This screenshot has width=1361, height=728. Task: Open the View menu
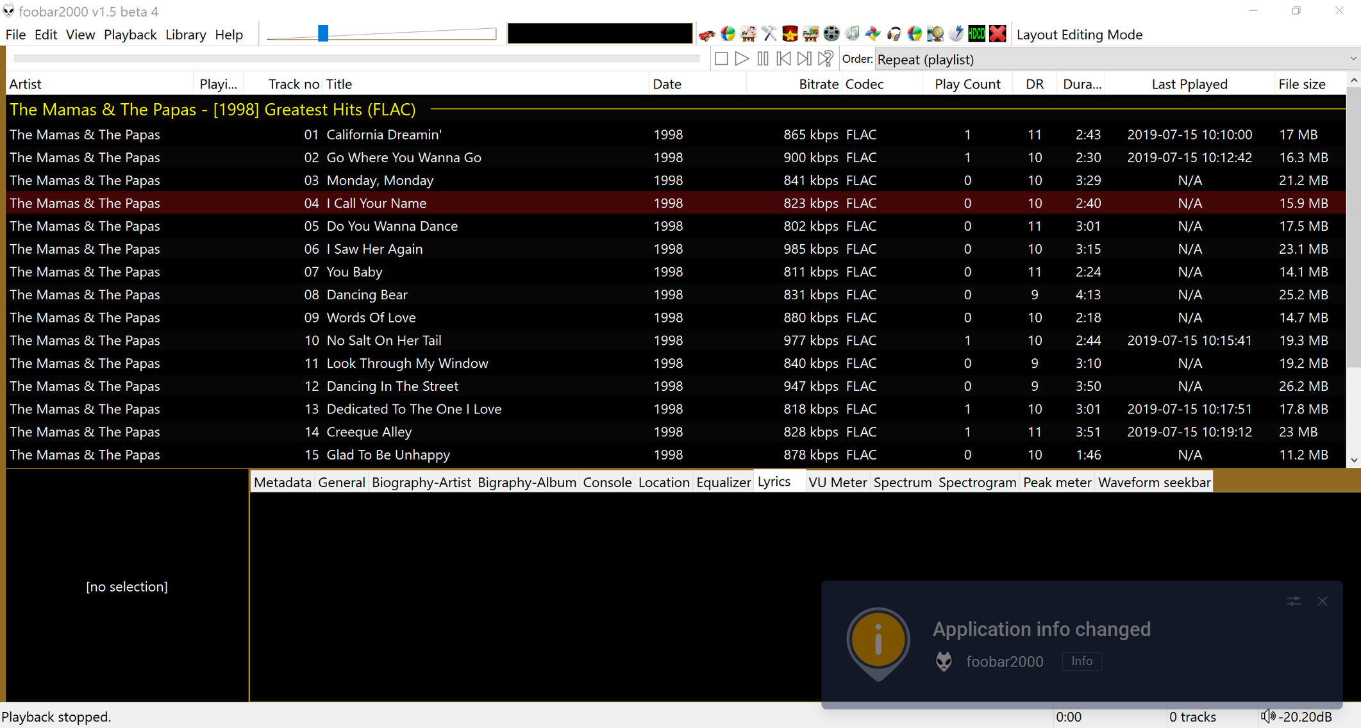pyautogui.click(x=80, y=35)
